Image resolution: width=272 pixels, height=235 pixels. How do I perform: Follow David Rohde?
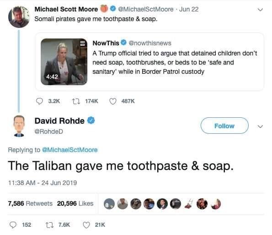click(224, 126)
